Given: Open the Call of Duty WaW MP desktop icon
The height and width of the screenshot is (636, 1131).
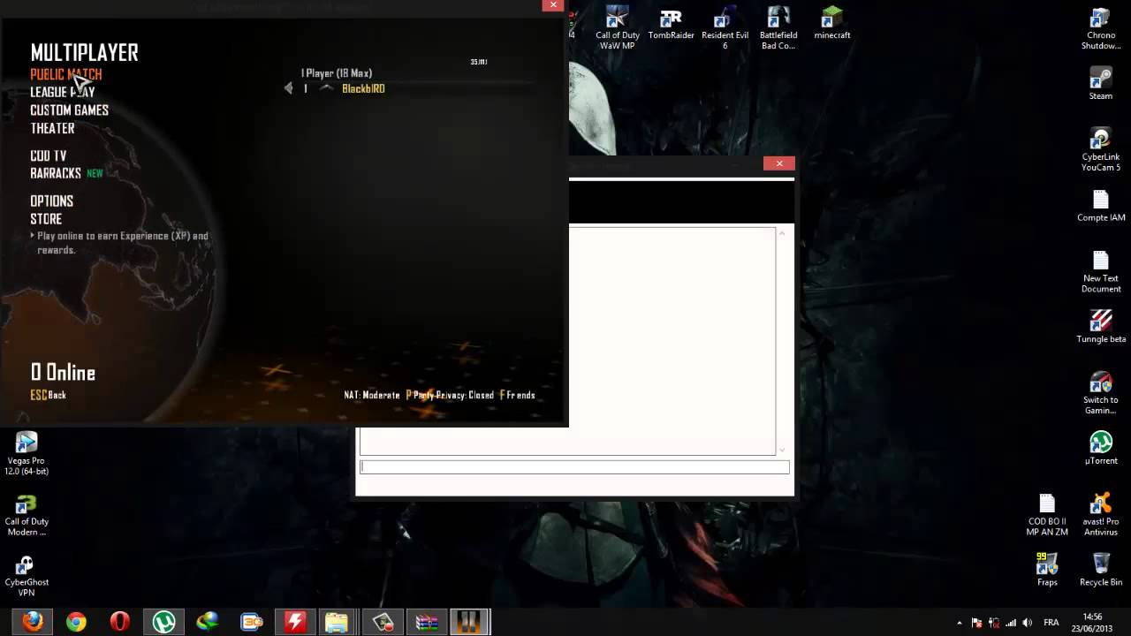Looking at the screenshot, I should pyautogui.click(x=617, y=28).
